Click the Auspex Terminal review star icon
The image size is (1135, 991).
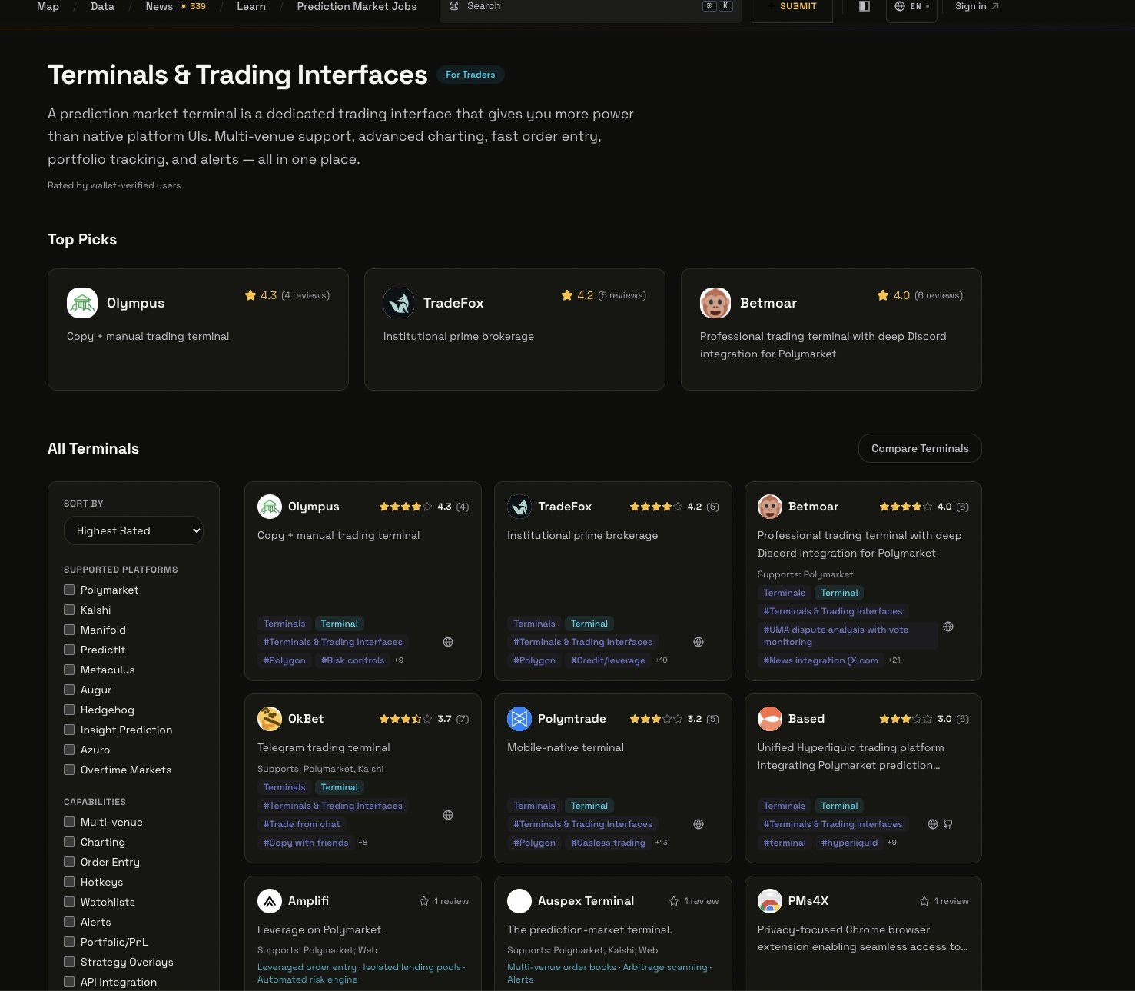click(x=674, y=901)
